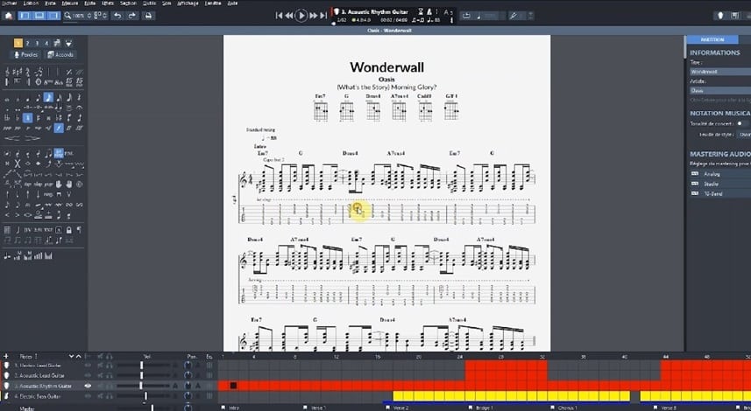The image size is (751, 411).
Task: Open the feuille de style dropdown
Action: (x=744, y=135)
